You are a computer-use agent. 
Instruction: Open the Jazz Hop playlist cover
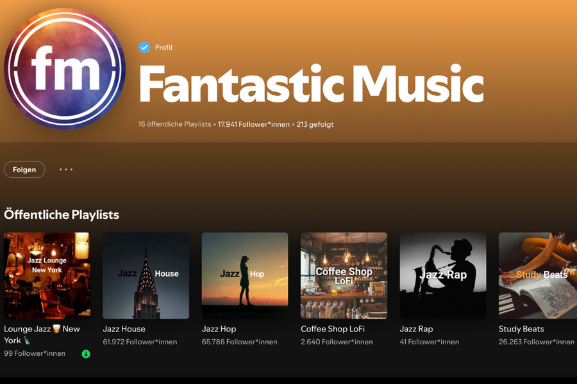click(245, 276)
